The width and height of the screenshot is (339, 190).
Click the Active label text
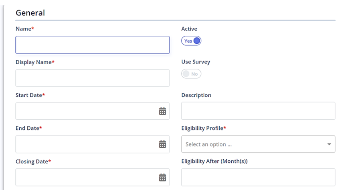(x=189, y=29)
